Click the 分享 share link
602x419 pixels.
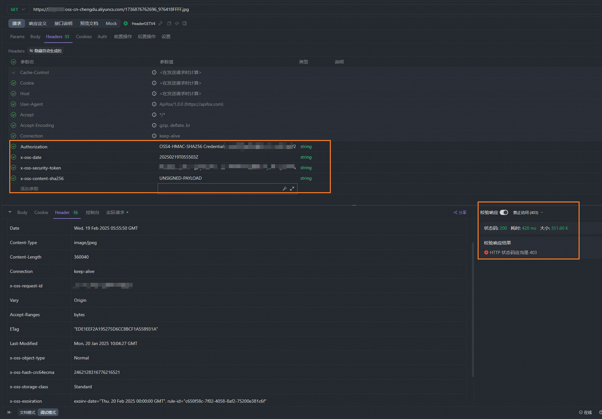[460, 212]
